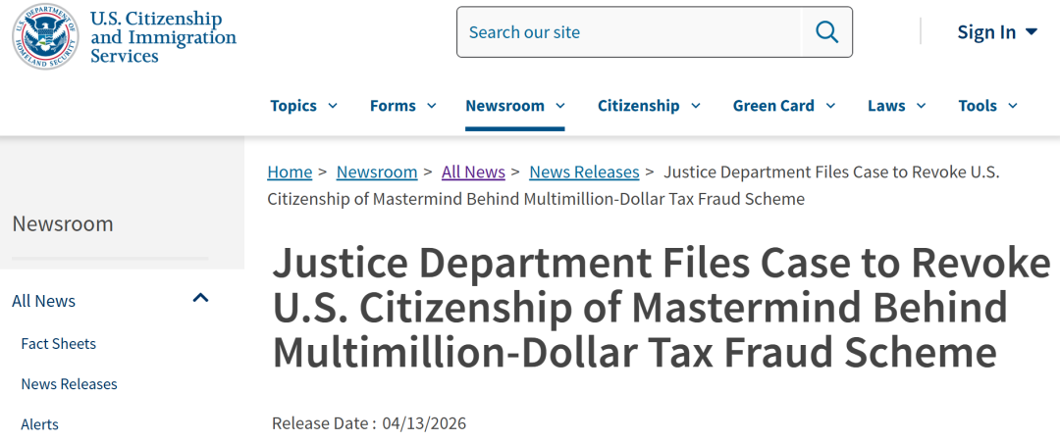Image resolution: width=1060 pixels, height=442 pixels.
Task: Open the Newsroom navigation menu
Action: pyautogui.click(x=514, y=106)
